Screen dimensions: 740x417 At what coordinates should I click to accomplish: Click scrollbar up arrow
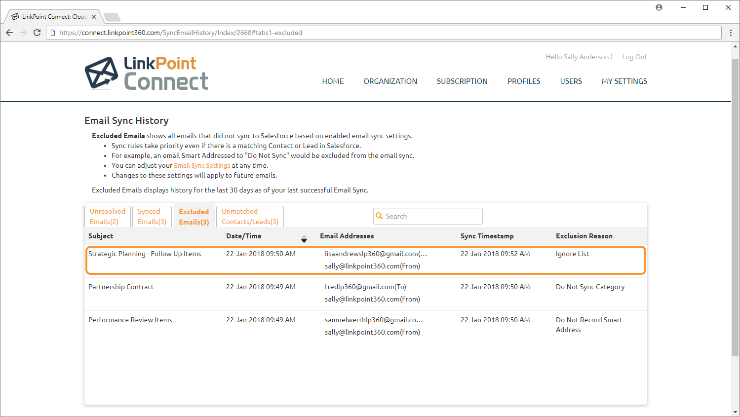click(736, 47)
